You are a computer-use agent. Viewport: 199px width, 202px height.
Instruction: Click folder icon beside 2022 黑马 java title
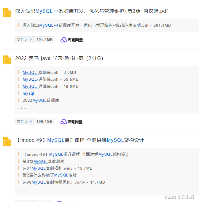7,60
